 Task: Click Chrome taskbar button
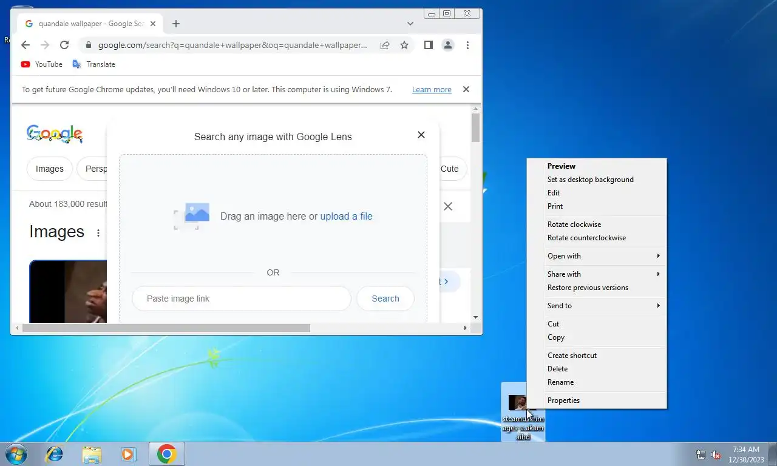(167, 454)
